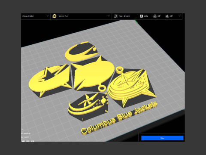The width and height of the screenshot is (206, 155).
Task: Click the 20% infill value
Action: coord(146,16)
